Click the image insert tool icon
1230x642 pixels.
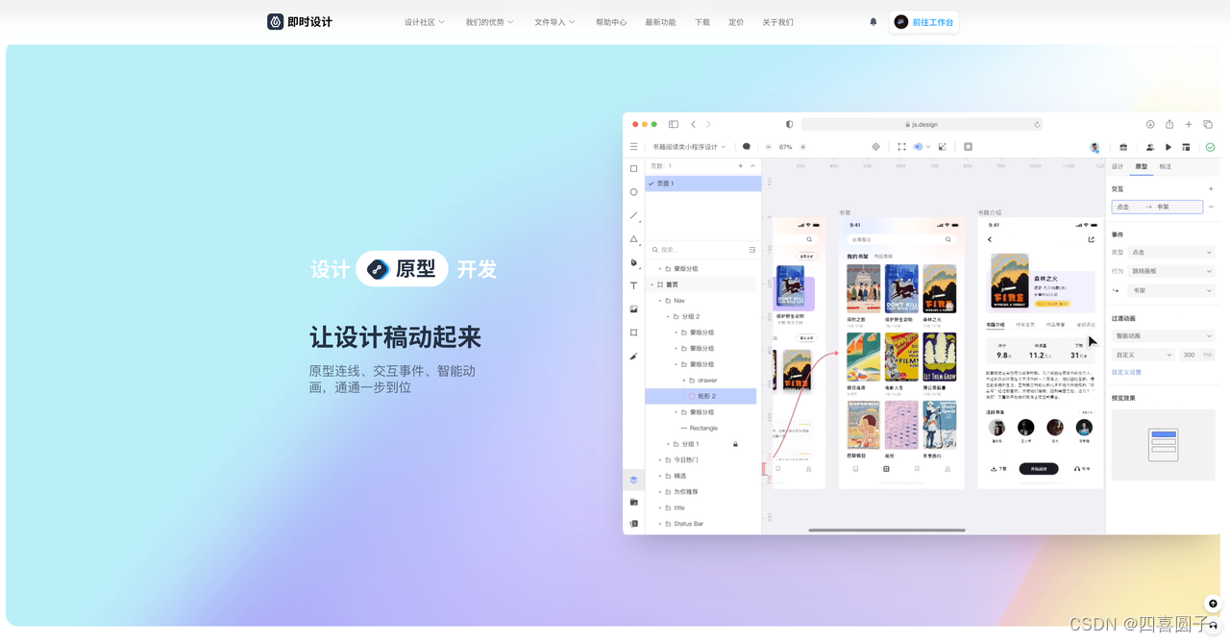[633, 309]
